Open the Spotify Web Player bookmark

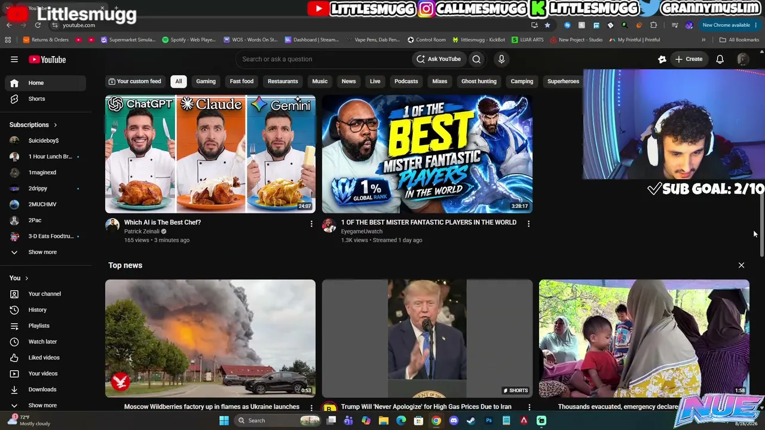pos(189,40)
